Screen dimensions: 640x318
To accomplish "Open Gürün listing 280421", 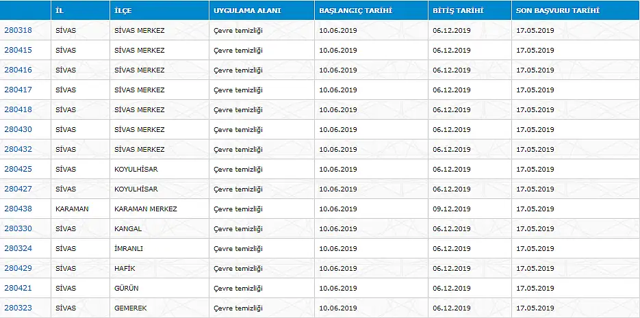I will pos(18,288).
